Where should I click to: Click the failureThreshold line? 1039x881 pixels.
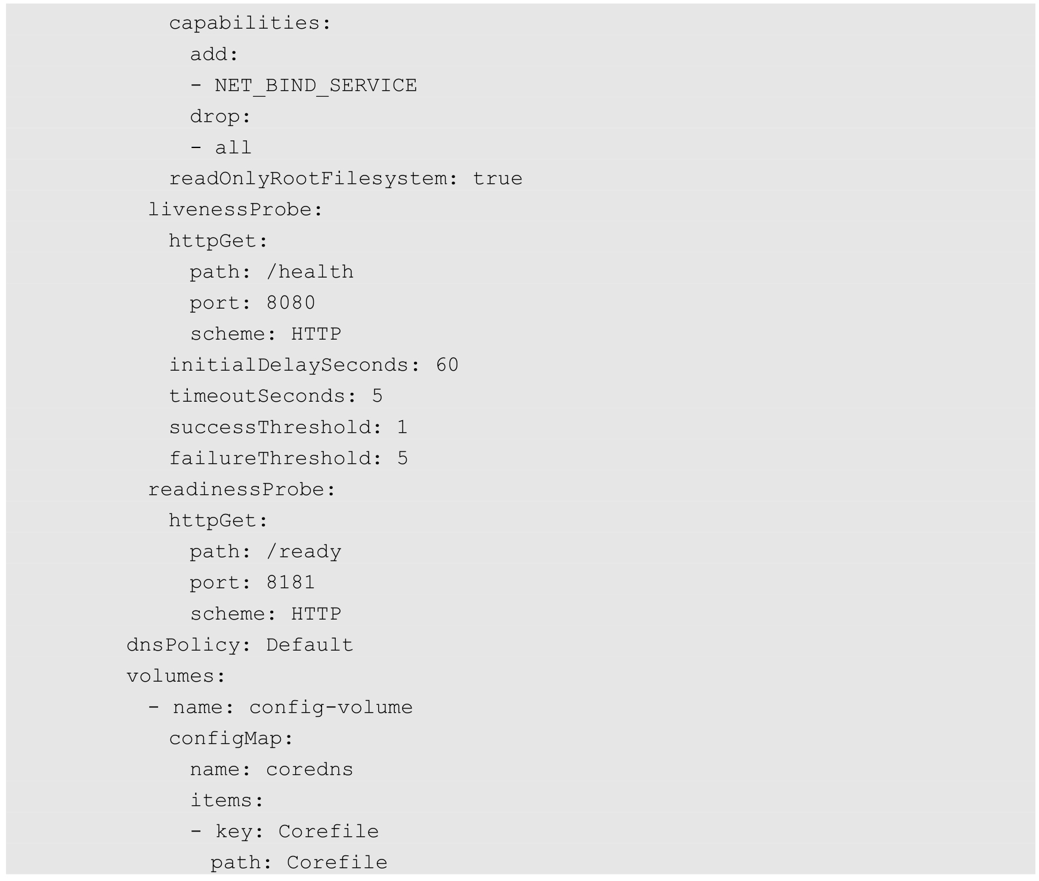coord(288,458)
